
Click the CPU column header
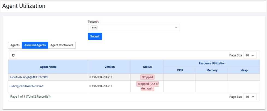coord(180,70)
